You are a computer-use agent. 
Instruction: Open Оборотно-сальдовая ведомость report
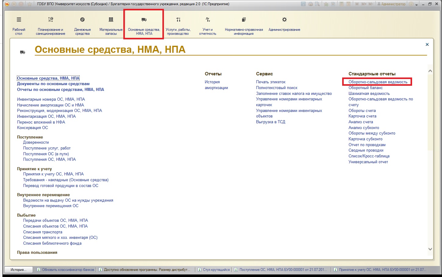click(378, 82)
